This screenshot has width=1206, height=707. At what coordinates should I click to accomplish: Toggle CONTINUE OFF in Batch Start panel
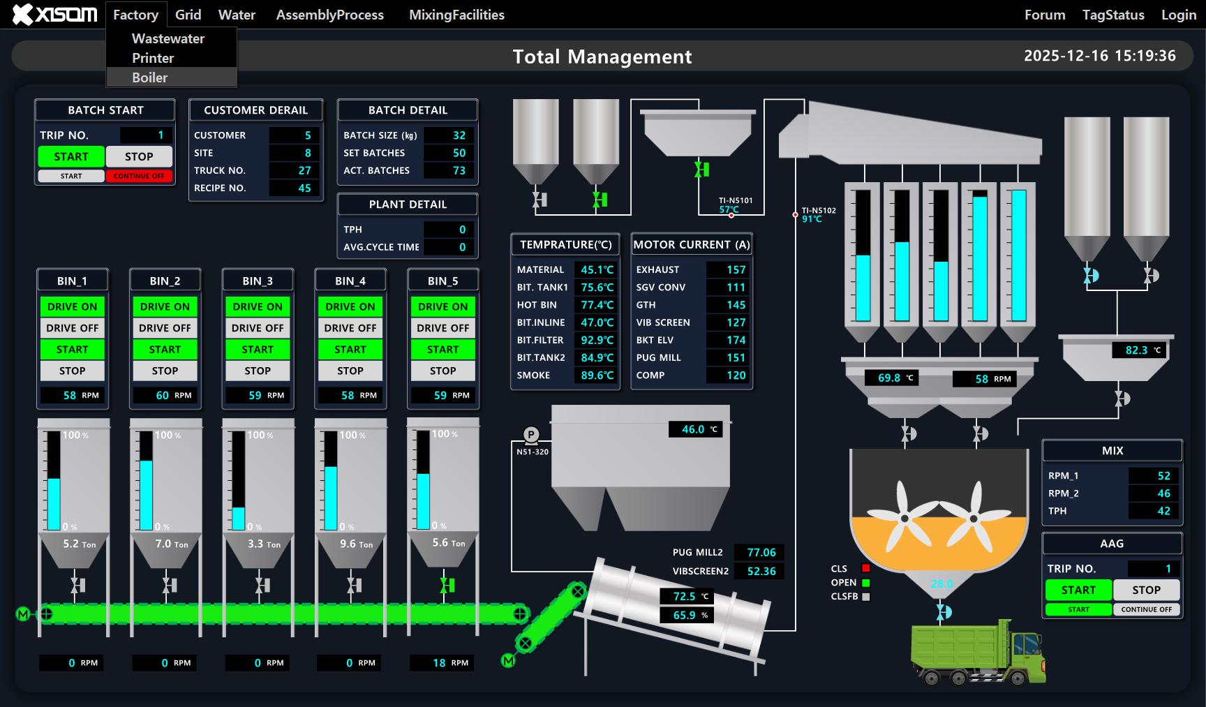139,176
